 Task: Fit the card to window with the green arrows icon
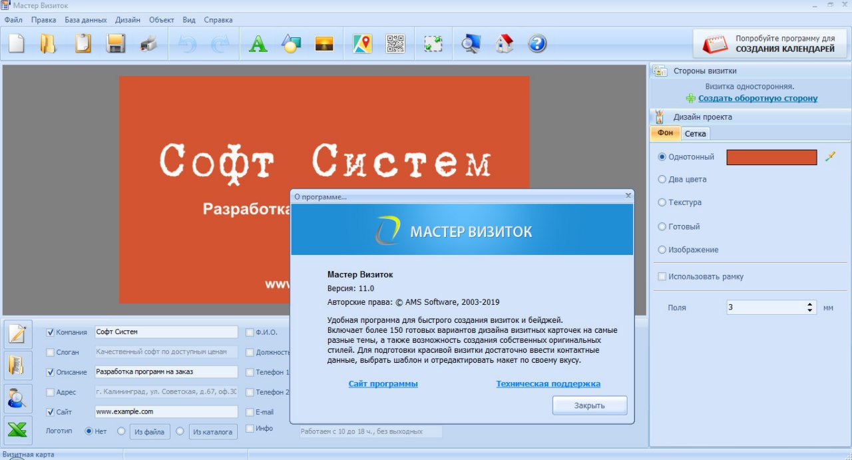[433, 44]
